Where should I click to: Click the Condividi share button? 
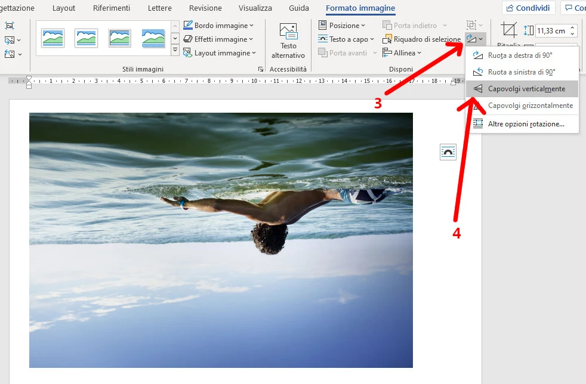click(x=529, y=8)
